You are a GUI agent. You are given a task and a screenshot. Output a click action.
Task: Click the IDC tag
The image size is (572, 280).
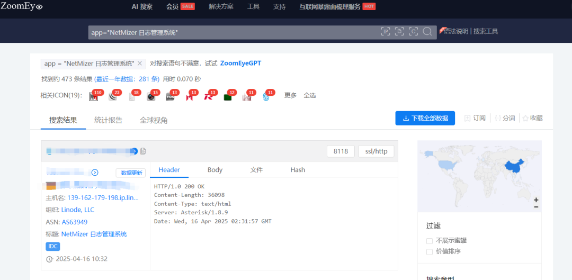point(53,247)
